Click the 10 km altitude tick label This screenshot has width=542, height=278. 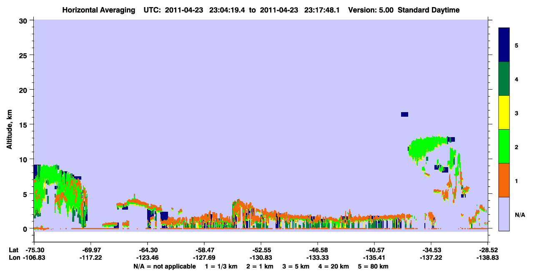tap(24, 159)
